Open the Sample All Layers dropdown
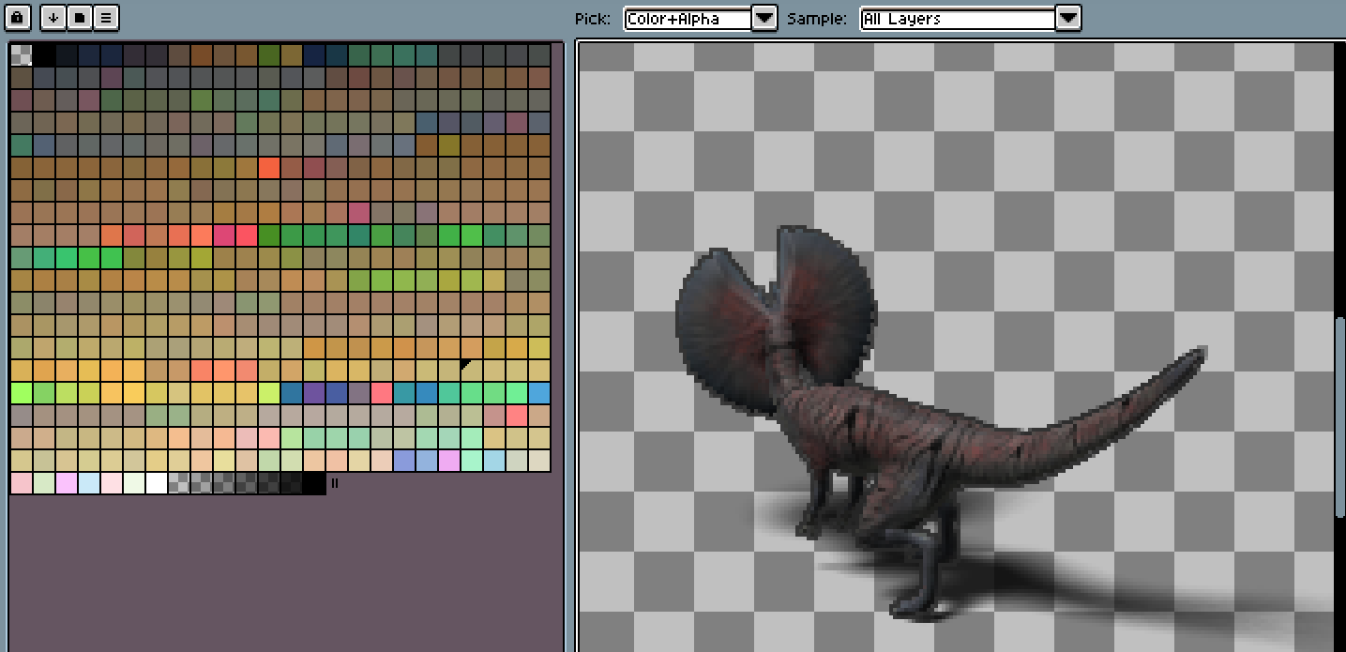Viewport: 1346px width, 652px height. [971, 18]
